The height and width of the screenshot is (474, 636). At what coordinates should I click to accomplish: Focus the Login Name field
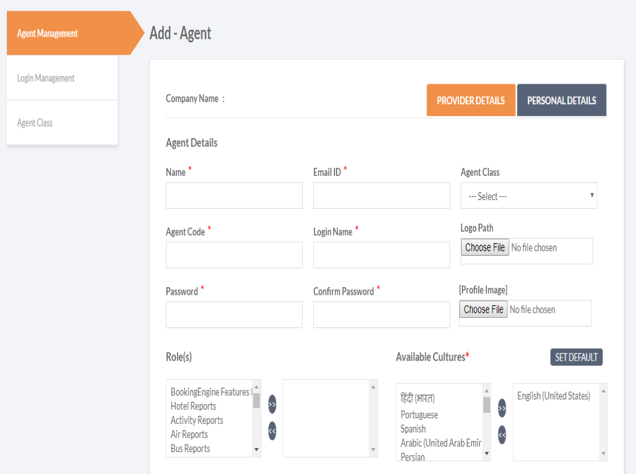click(382, 255)
